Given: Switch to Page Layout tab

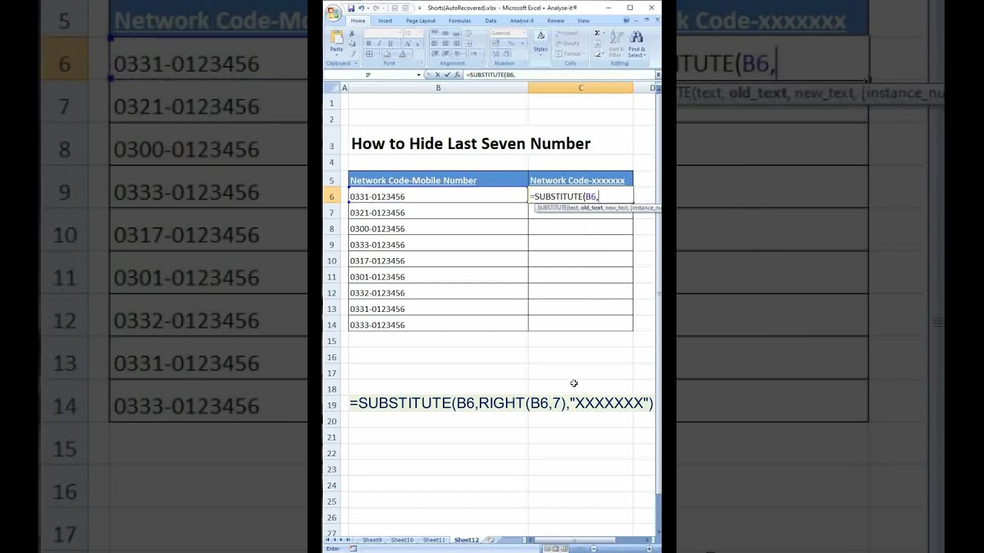Looking at the screenshot, I should click(421, 21).
